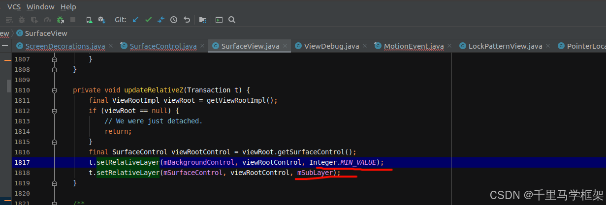The width and height of the screenshot is (606, 205).
Task: Click the stop square button
Action: [73, 20]
